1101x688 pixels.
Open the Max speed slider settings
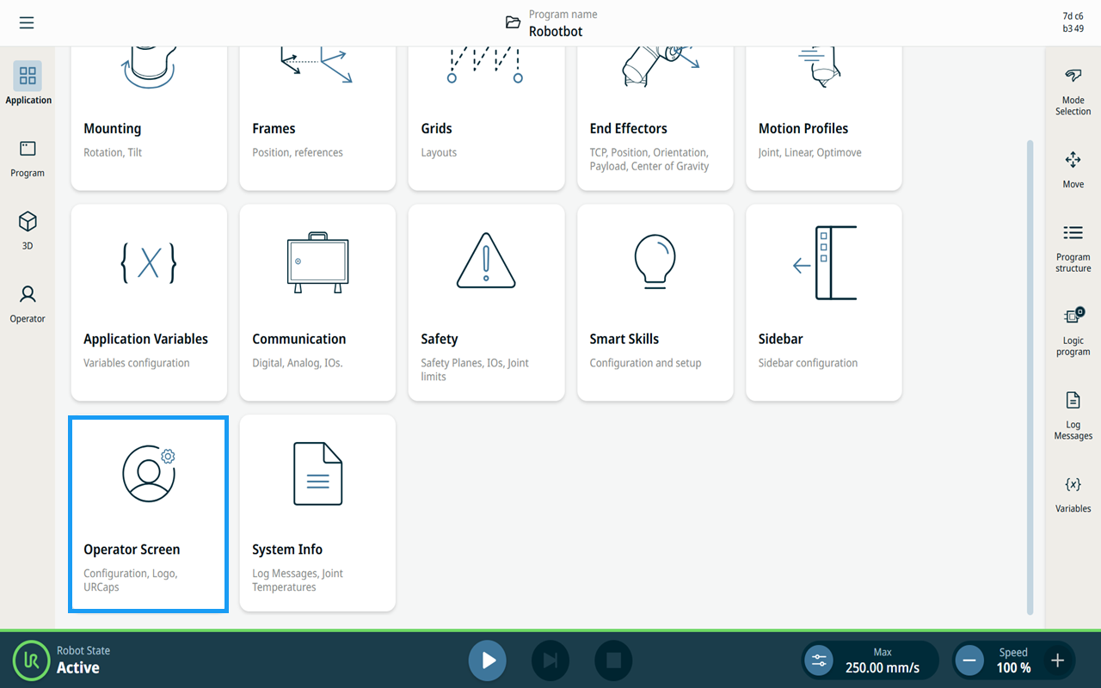tap(818, 660)
